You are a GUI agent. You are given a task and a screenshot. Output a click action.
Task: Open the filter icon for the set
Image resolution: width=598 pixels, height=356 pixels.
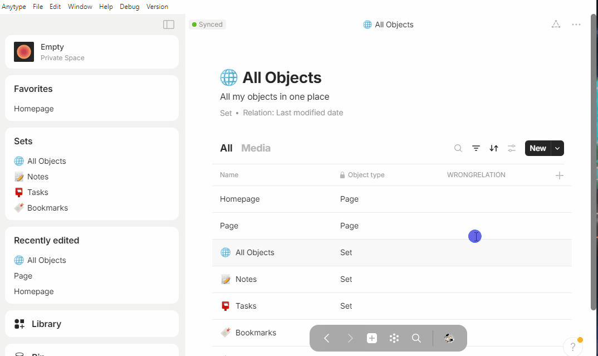point(476,148)
